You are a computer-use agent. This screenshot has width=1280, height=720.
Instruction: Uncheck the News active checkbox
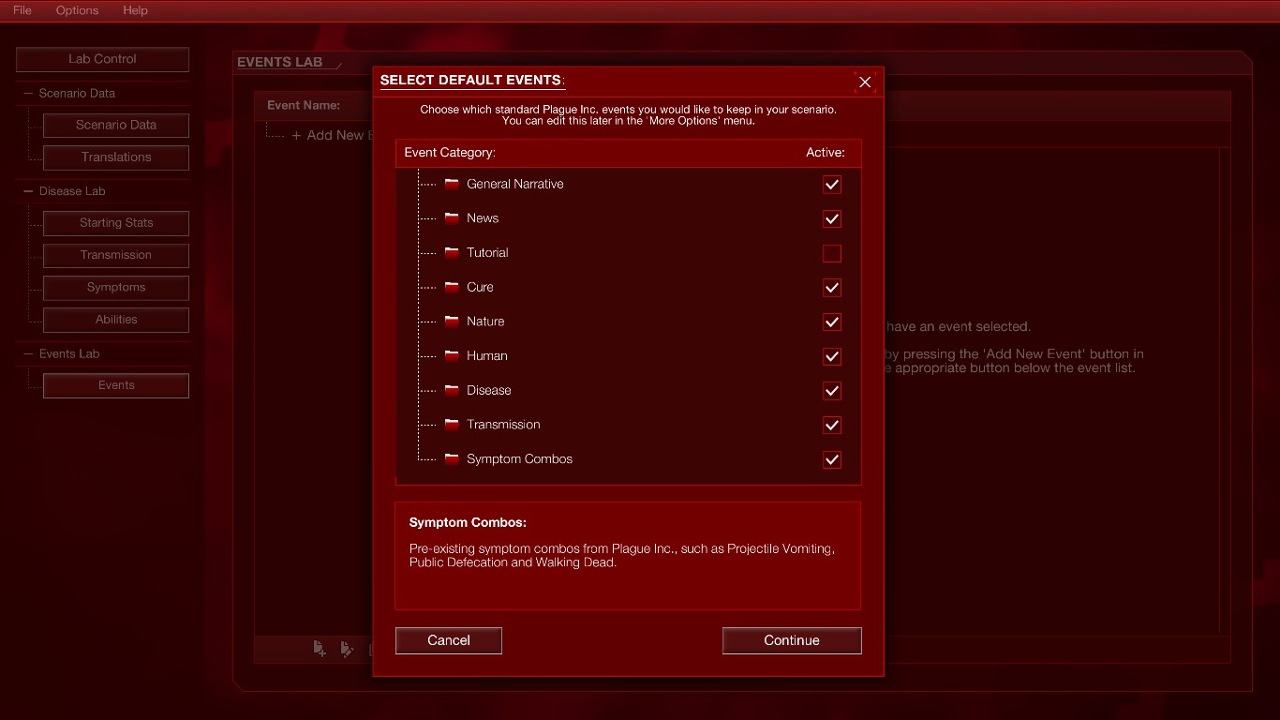[832, 218]
